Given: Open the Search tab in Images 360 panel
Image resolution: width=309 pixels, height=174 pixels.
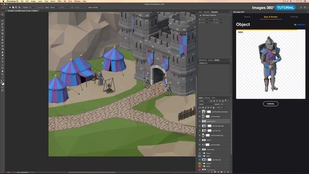Looking at the screenshot, I should pyautogui.click(x=247, y=17).
